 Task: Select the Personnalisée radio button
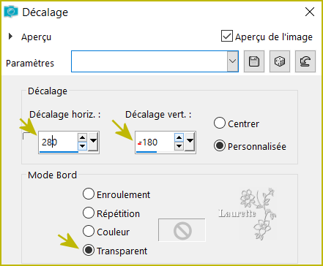[220, 145]
